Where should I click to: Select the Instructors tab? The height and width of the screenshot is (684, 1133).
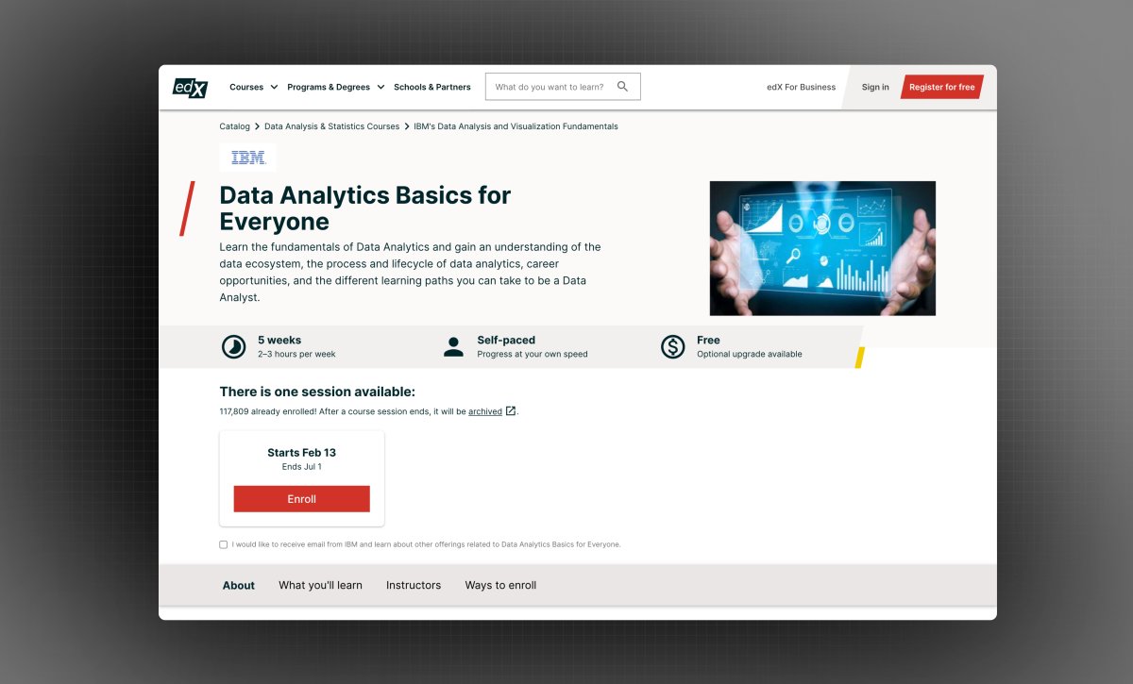click(413, 585)
